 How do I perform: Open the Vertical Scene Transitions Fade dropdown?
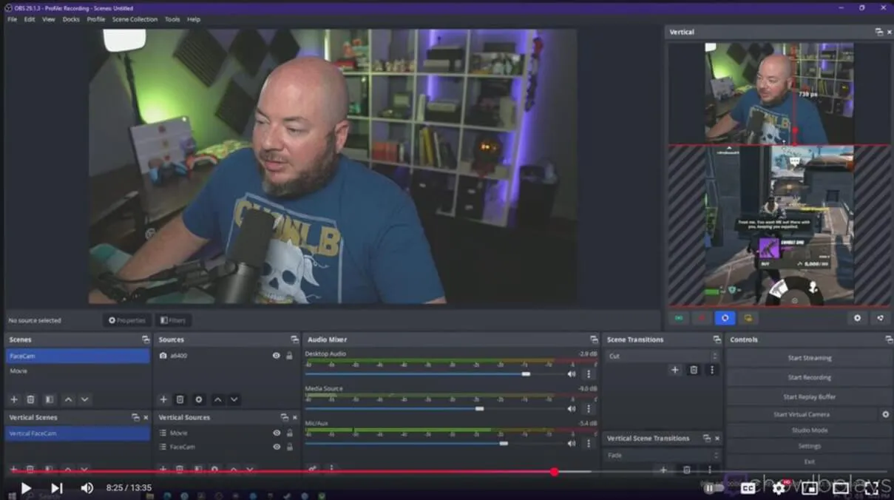click(x=663, y=456)
